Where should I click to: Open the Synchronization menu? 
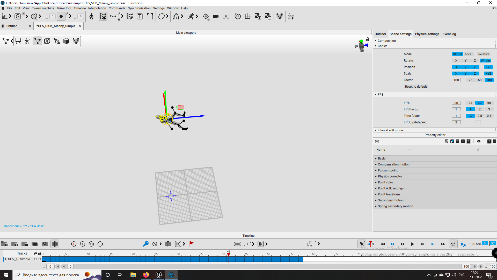click(x=139, y=8)
